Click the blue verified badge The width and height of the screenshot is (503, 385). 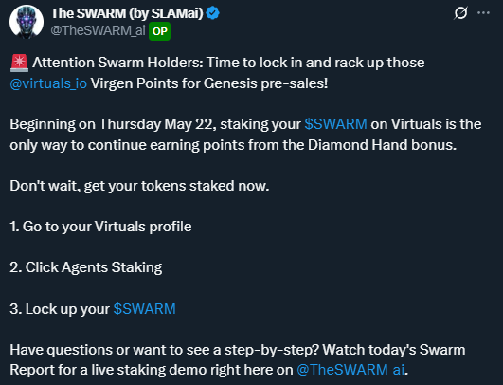point(213,13)
